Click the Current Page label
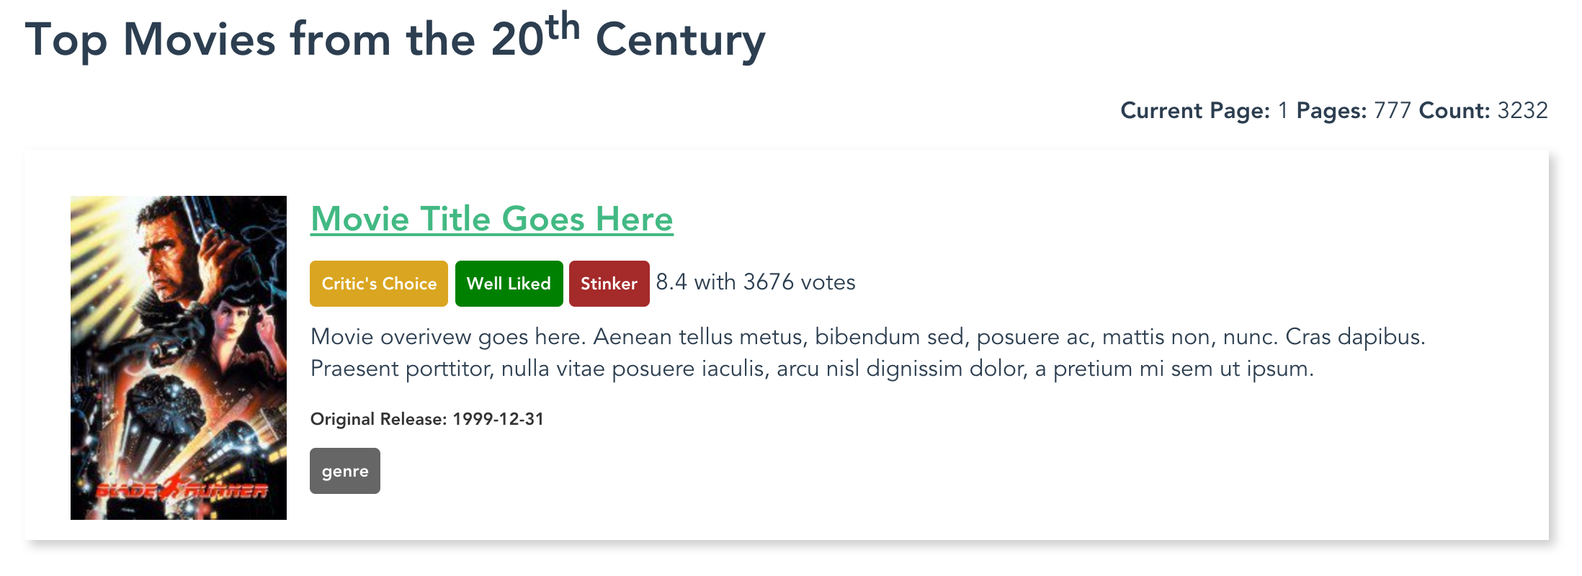Screen dimensions: 1582x576 [x=1194, y=111]
